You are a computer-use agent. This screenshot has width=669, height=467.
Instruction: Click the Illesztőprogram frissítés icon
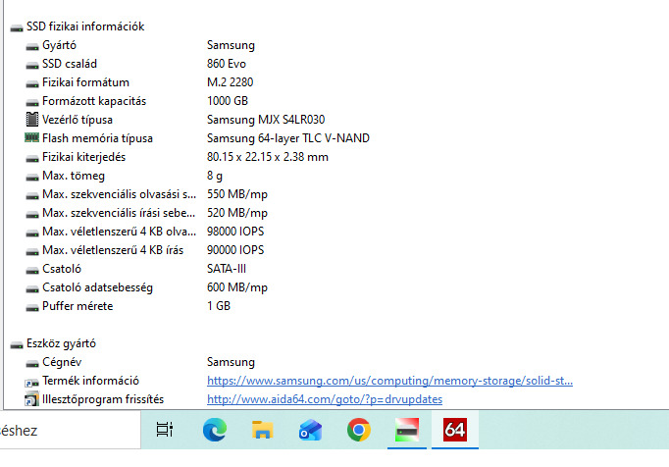[32, 399]
